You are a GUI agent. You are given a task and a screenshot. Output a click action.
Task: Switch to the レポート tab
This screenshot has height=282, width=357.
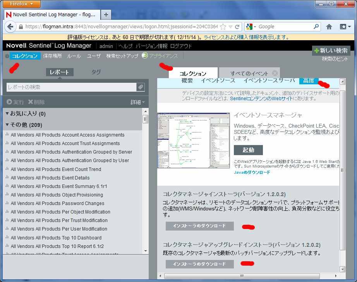pos(59,72)
